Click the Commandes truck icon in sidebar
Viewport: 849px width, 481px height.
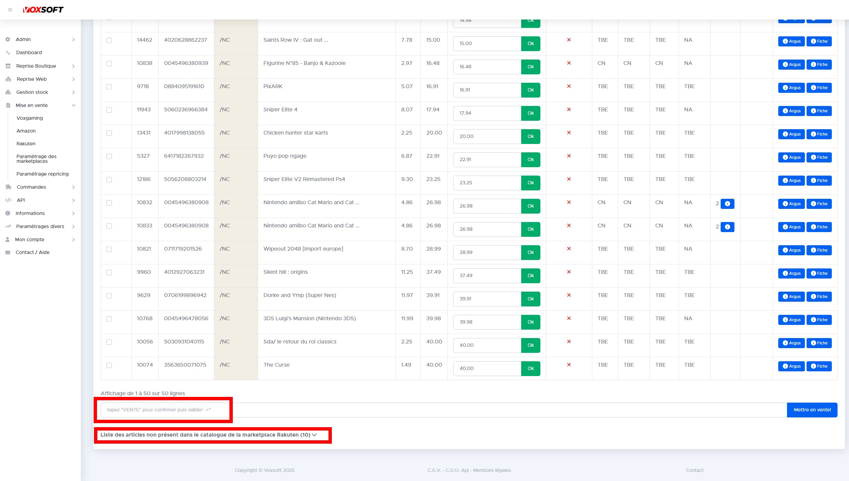tap(8, 187)
